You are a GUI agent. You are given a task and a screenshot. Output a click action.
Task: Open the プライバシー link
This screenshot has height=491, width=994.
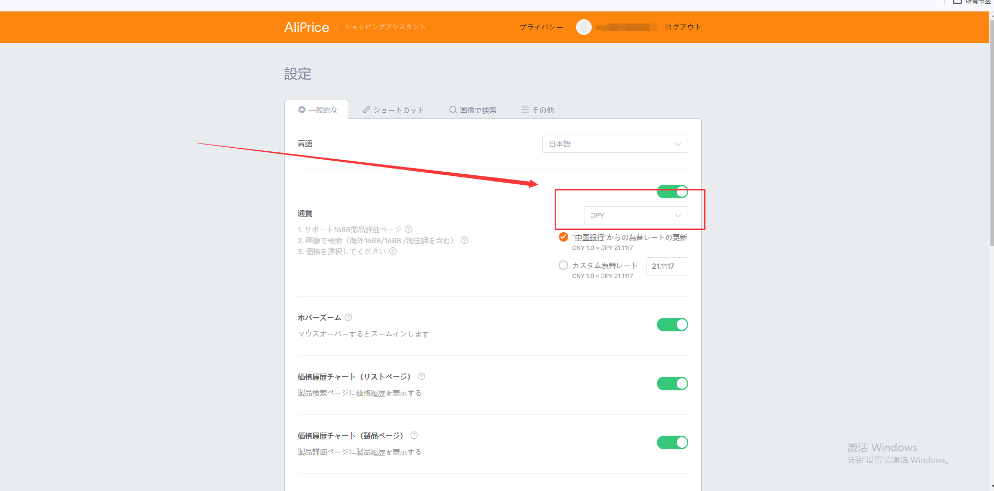541,27
